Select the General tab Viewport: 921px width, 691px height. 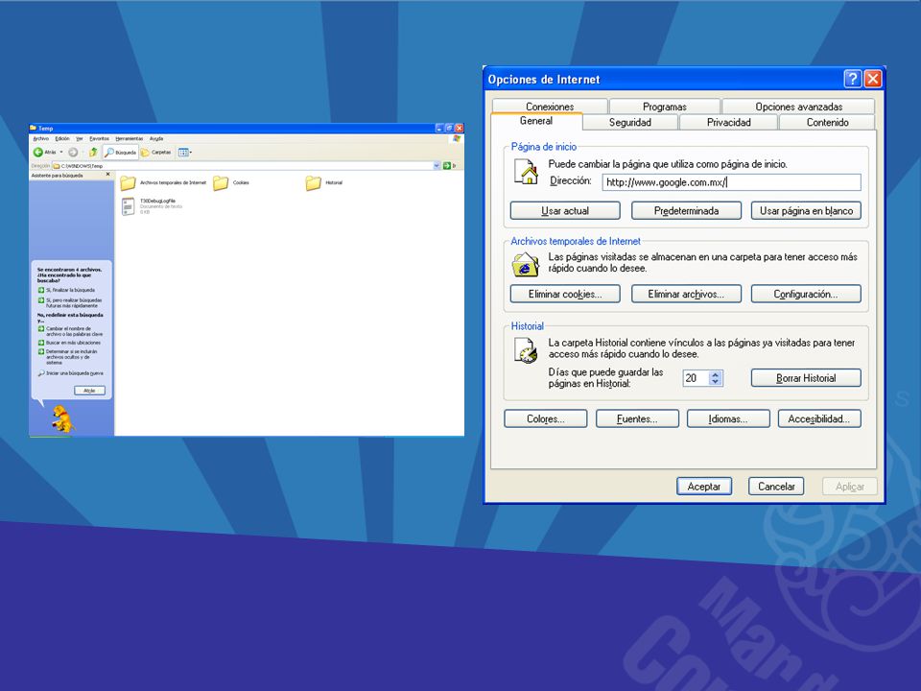pos(536,121)
